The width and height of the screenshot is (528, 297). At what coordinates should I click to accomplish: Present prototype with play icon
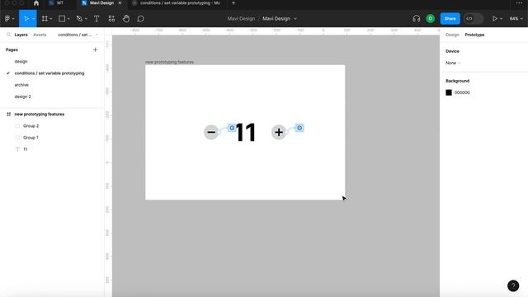coord(495,19)
